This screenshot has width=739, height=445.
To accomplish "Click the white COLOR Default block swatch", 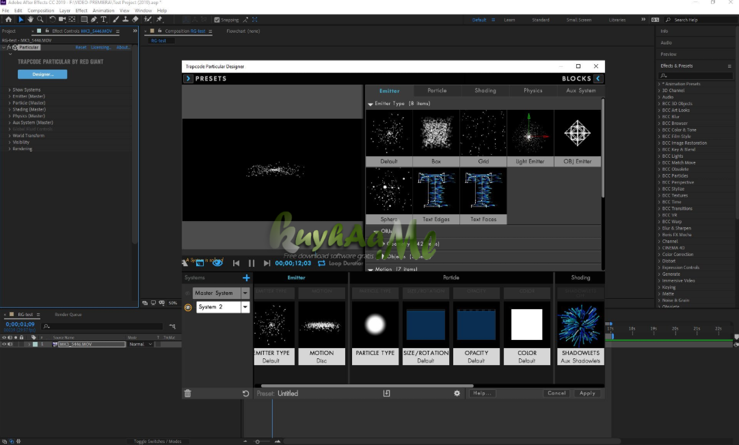I will [527, 325].
